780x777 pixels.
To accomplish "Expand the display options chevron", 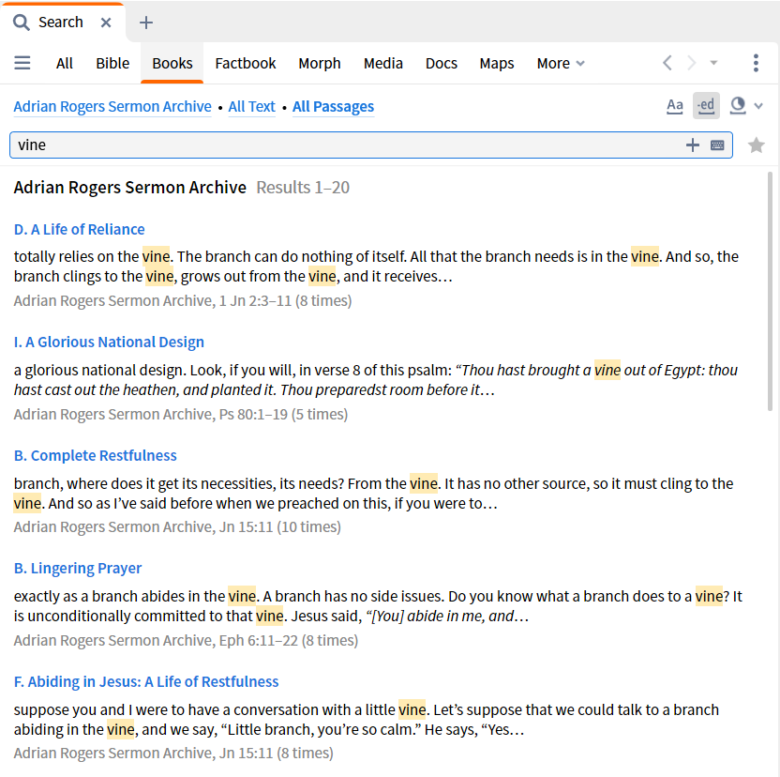I will [x=758, y=106].
